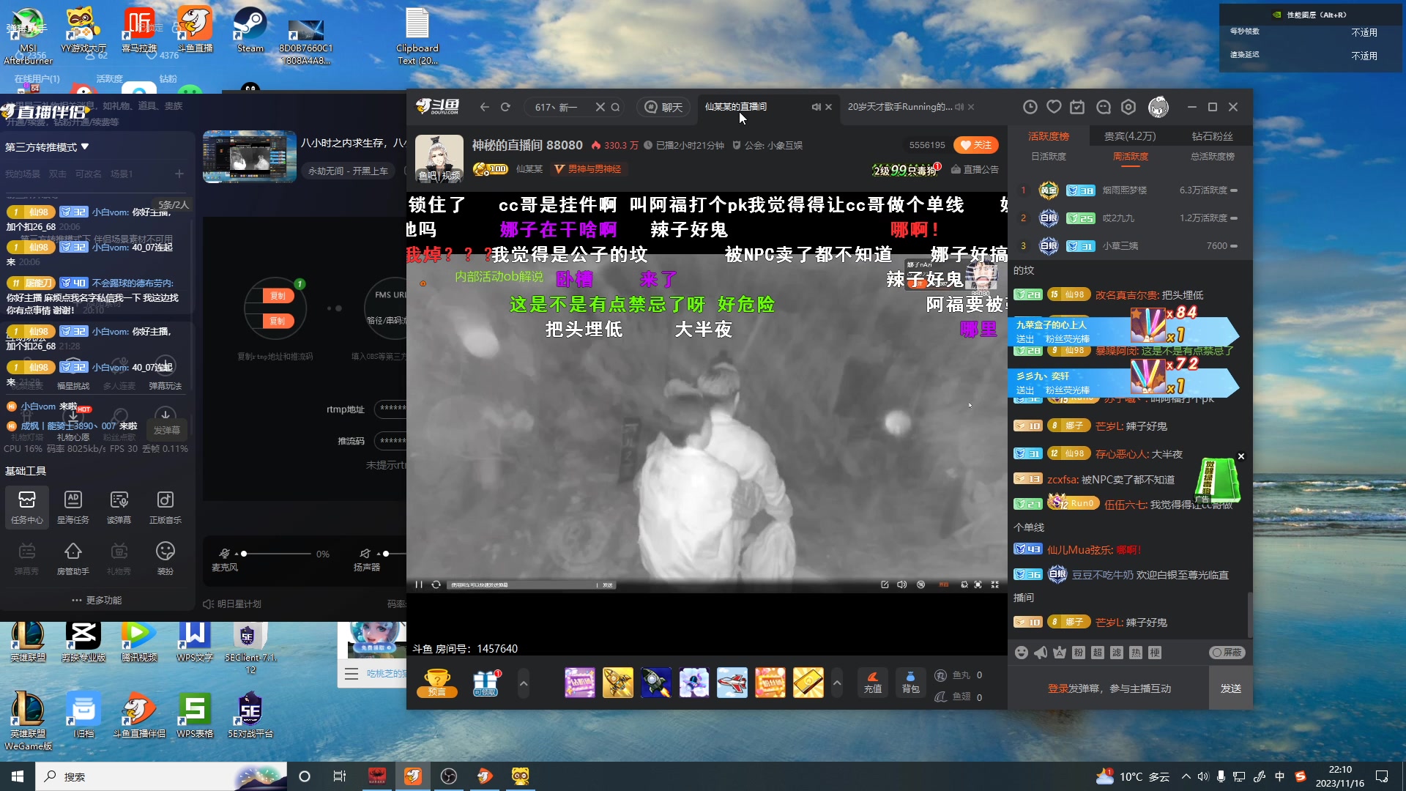Reload the live stream player
Image resolution: width=1406 pixels, height=791 pixels.
pyautogui.click(x=436, y=584)
